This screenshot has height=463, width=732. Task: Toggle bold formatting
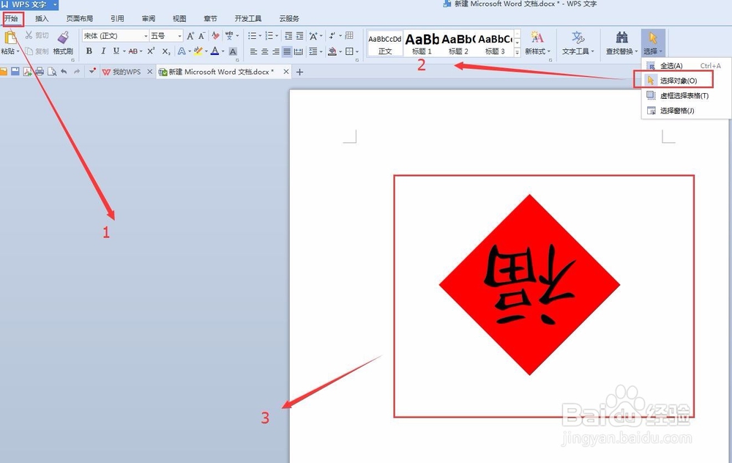89,51
